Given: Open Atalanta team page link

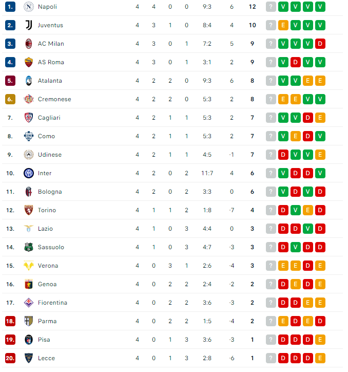Looking at the screenshot, I should [50, 81].
